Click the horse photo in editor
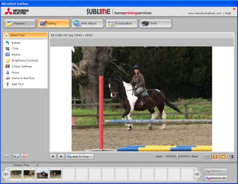 pos(142,99)
